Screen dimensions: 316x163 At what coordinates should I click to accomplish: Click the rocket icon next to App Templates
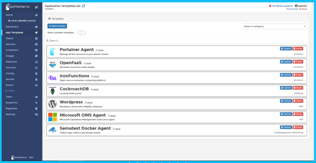click(x=36, y=33)
